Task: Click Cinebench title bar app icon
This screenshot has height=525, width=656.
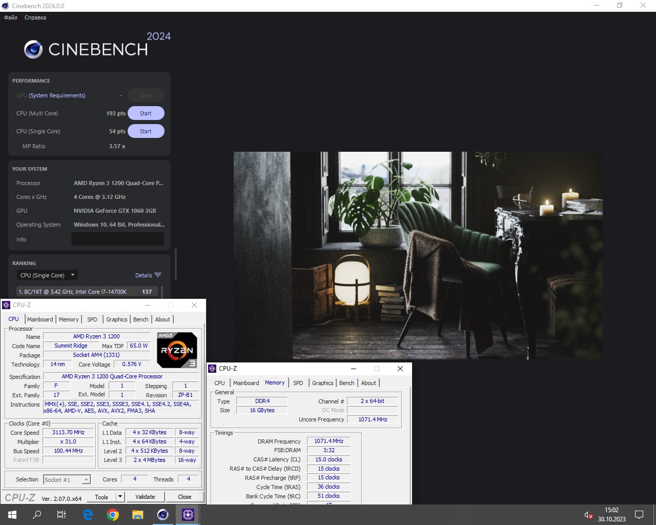Action: click(6, 6)
